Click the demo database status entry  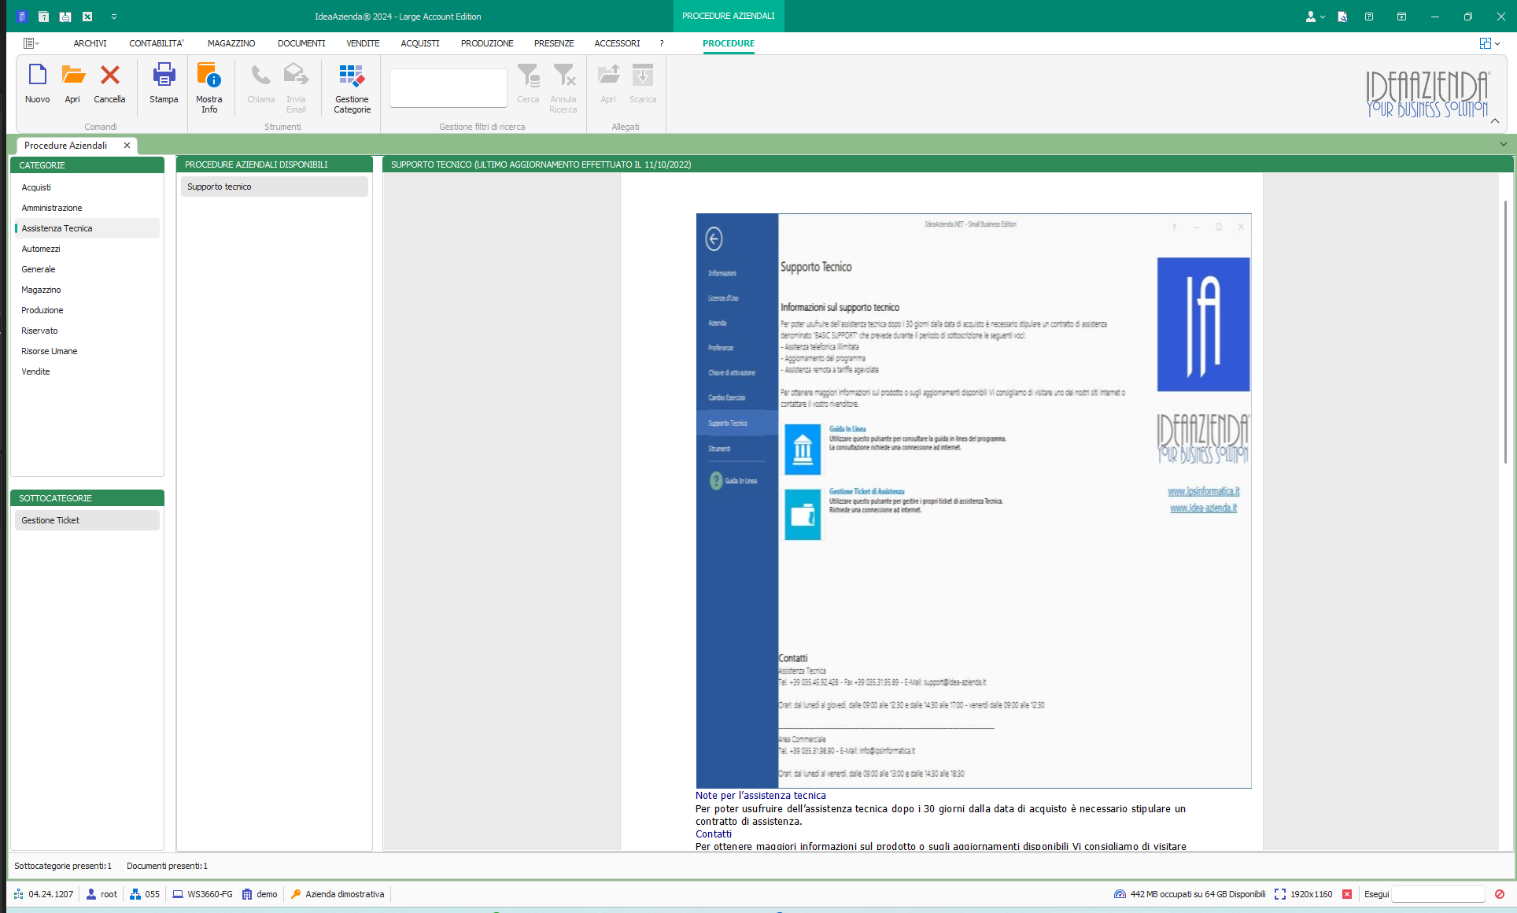click(x=260, y=894)
